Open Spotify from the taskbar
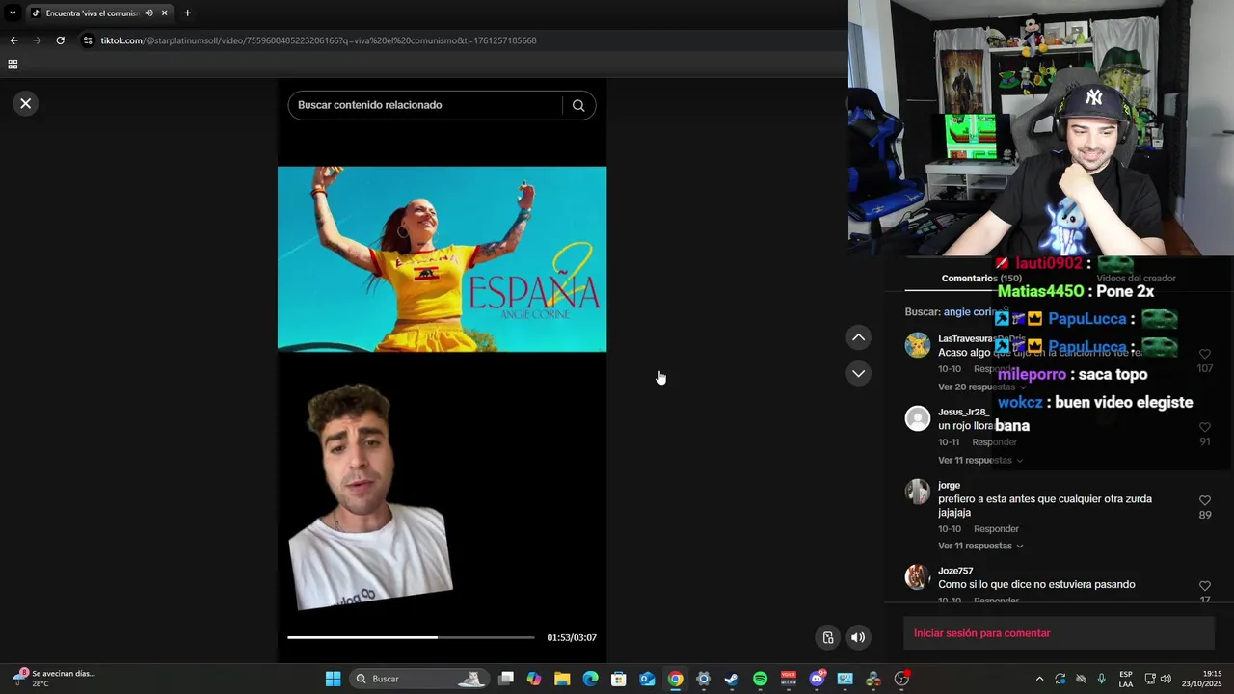Screen dimensions: 1234x694 click(x=760, y=679)
